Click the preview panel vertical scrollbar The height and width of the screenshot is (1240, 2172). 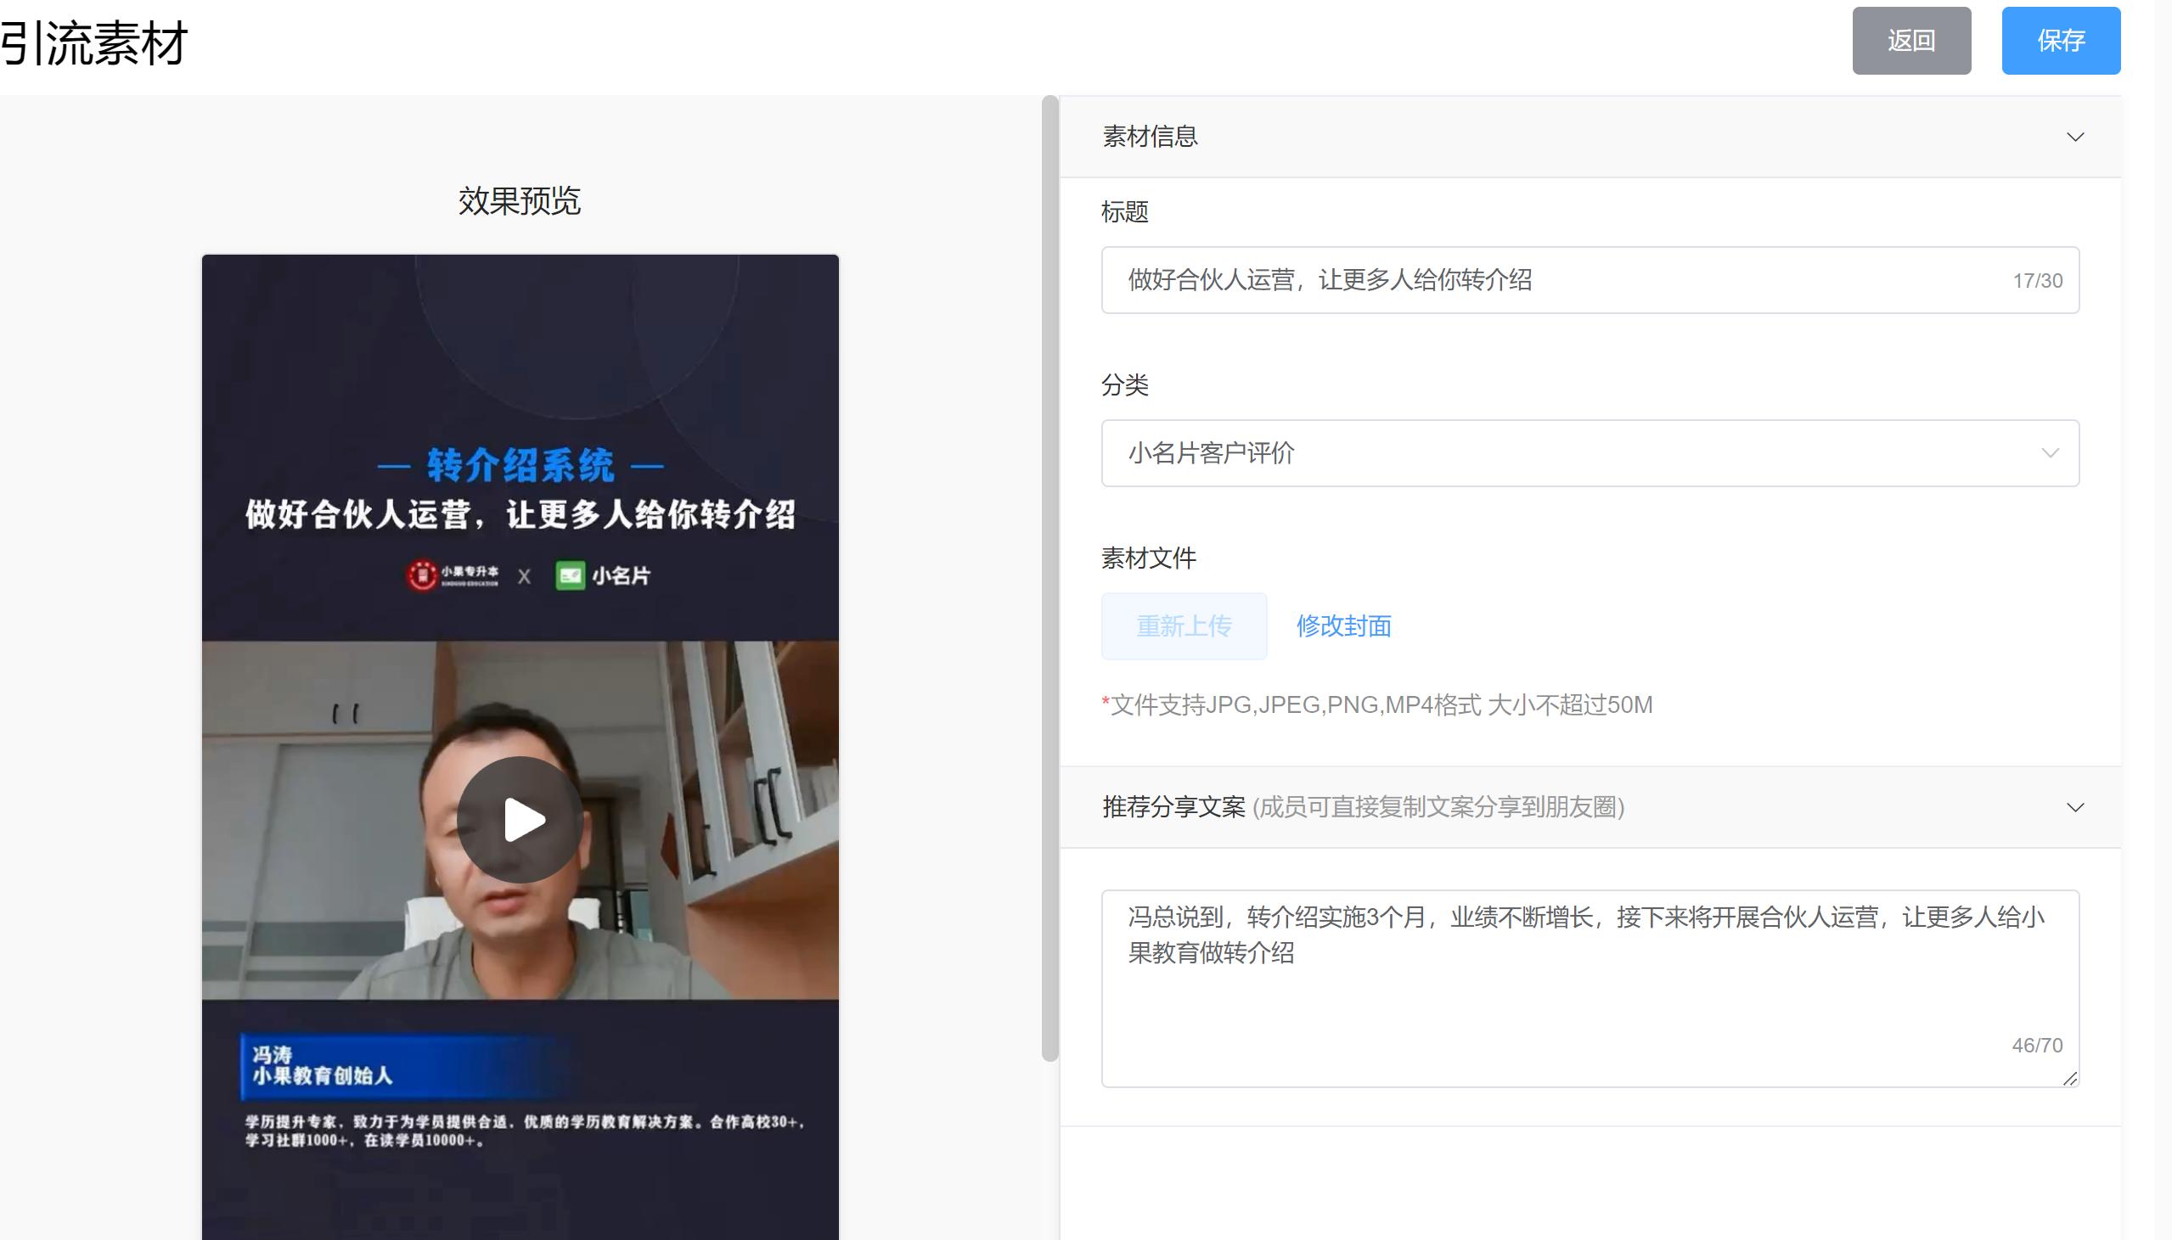pos(1049,579)
